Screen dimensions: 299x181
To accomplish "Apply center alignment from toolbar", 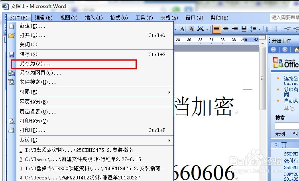I will [226, 29].
